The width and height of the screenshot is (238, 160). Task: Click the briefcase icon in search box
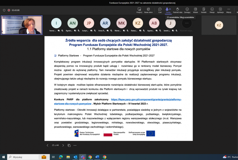point(44,157)
